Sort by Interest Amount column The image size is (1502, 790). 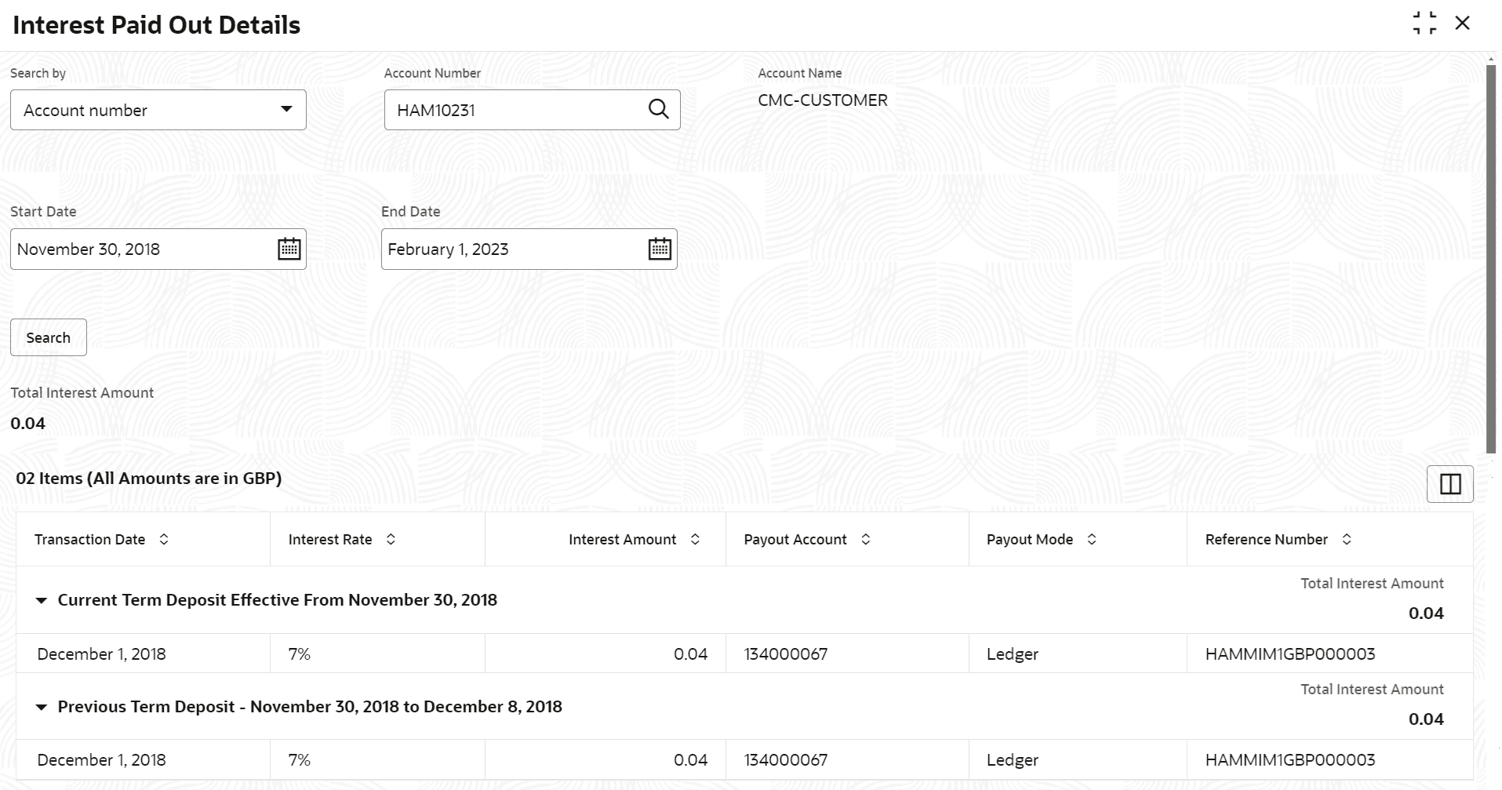pyautogui.click(x=695, y=540)
